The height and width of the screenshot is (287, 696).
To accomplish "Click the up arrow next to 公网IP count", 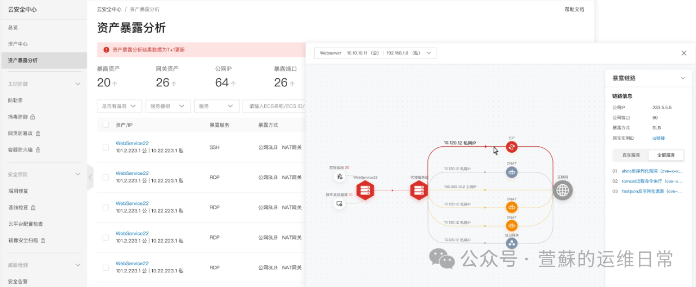I will [x=233, y=84].
